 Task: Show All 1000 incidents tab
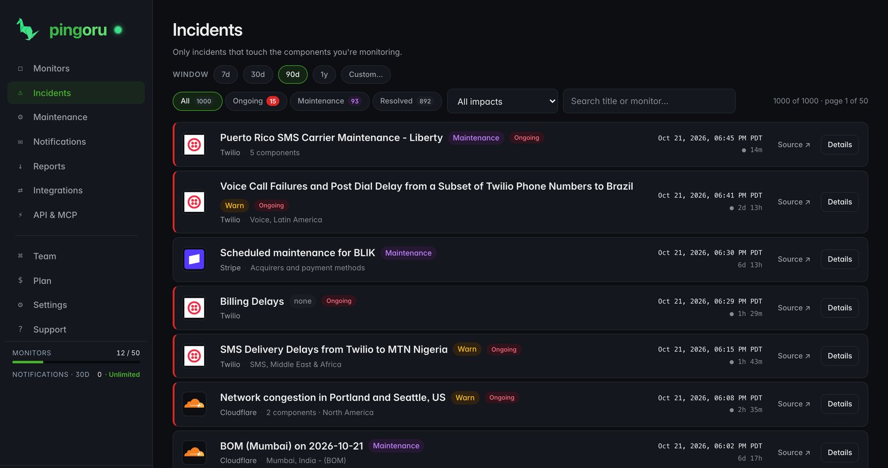(197, 101)
